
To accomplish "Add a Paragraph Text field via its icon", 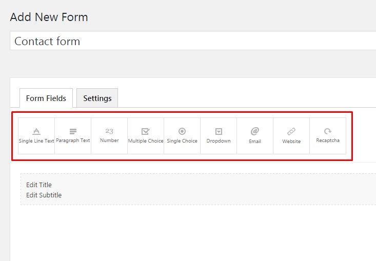I will 73,131.
